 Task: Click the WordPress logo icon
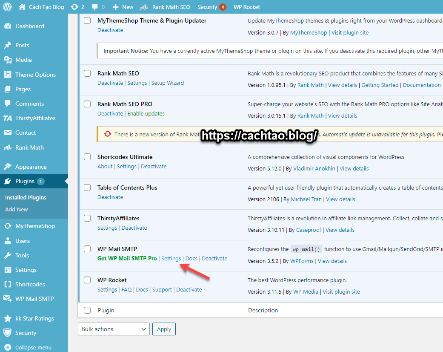coord(7,7)
